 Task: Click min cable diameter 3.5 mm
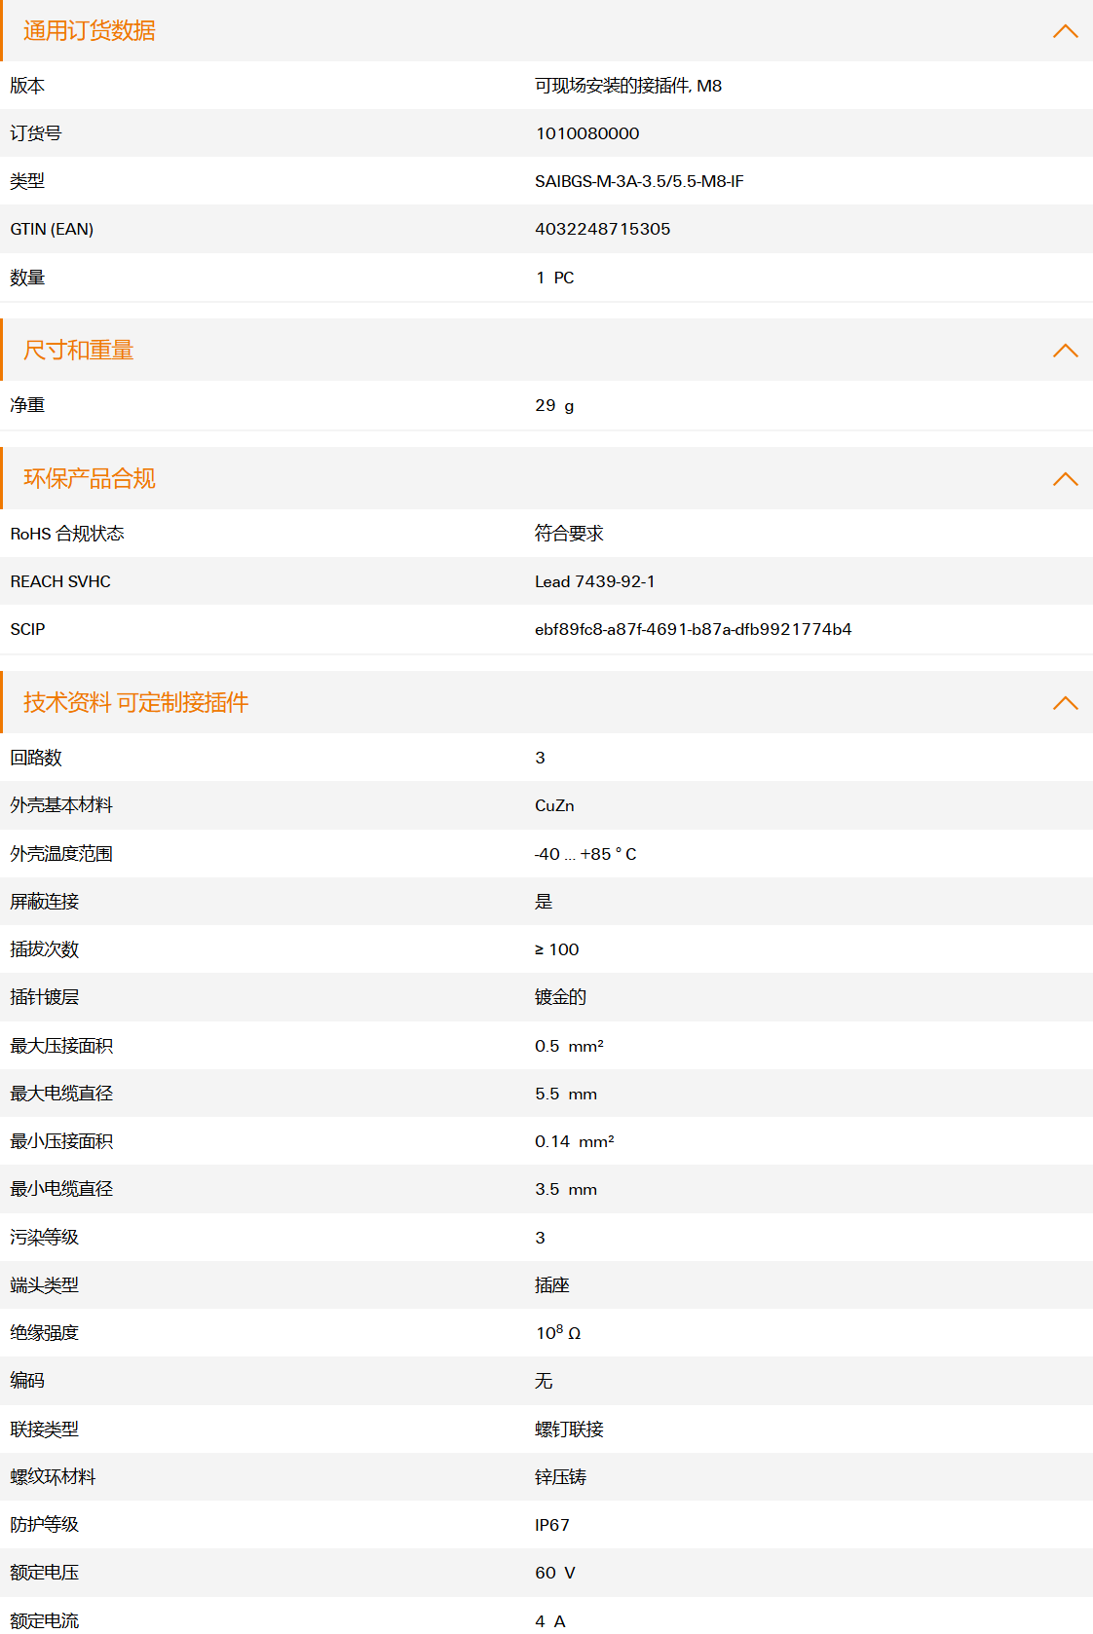pyautogui.click(x=566, y=1189)
